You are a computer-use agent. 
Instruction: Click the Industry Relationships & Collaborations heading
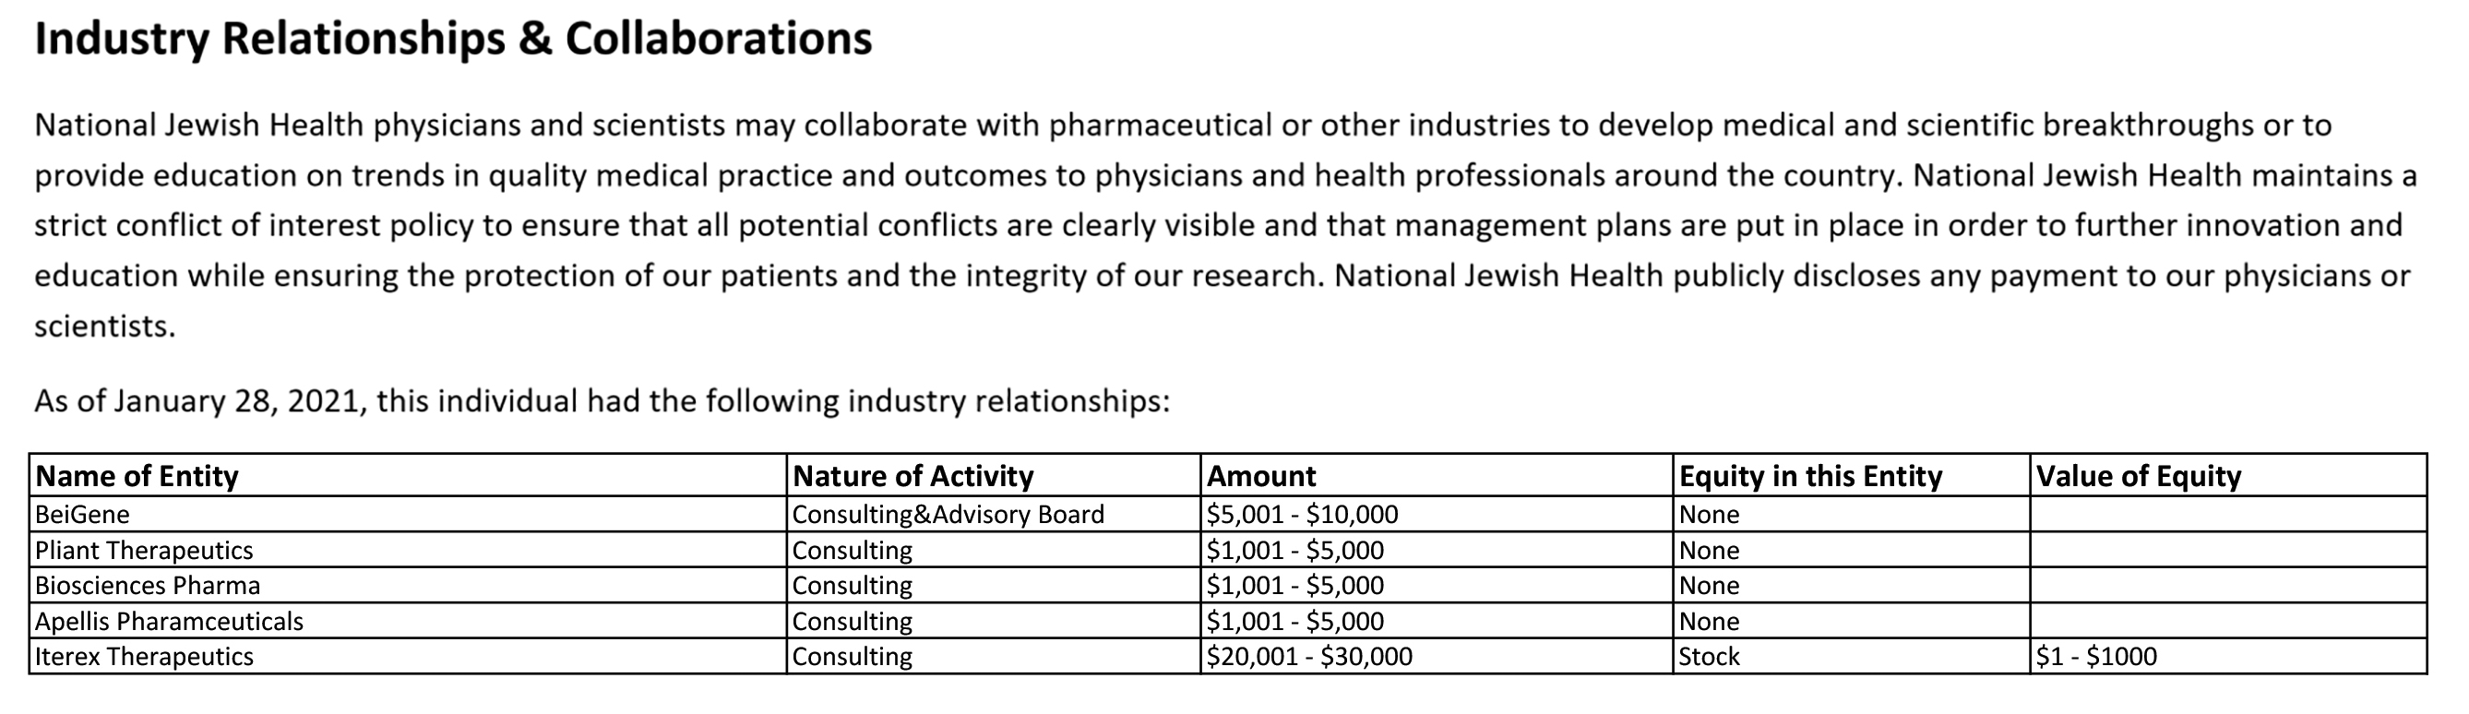(x=453, y=41)
